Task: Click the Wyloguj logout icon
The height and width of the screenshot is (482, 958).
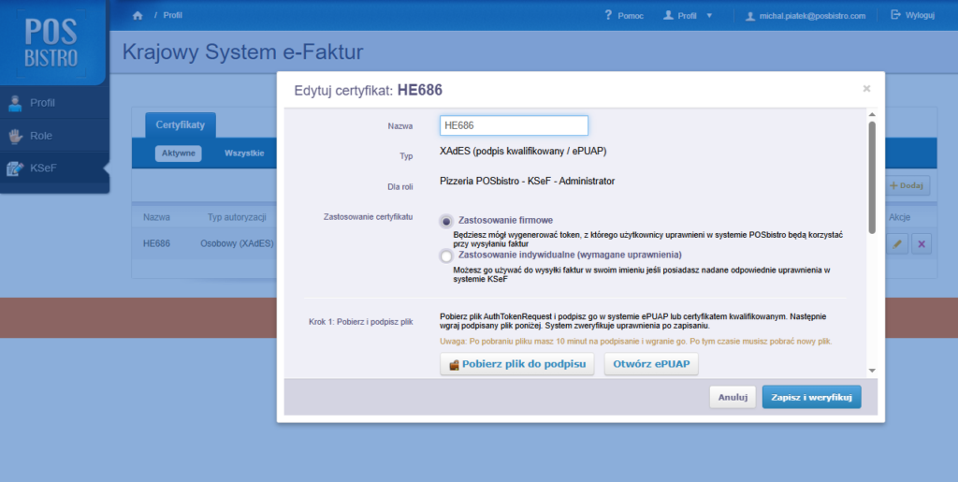Action: pos(895,15)
